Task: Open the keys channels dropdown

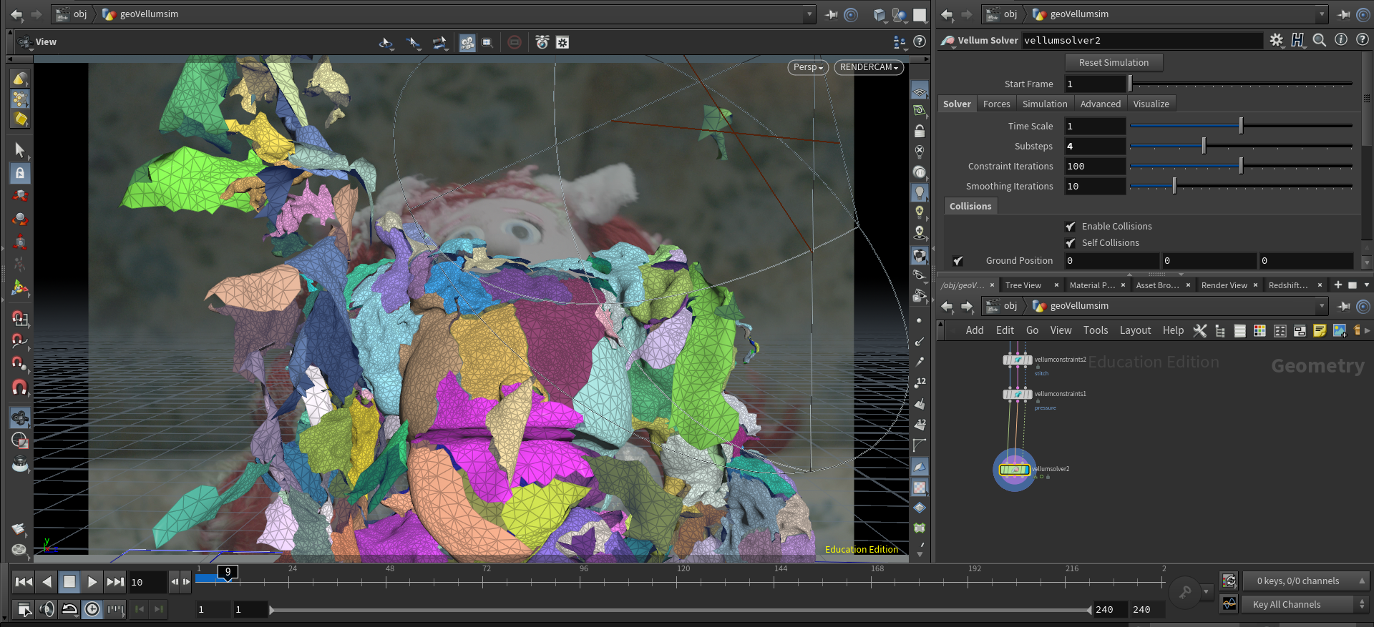Action: tap(1306, 581)
